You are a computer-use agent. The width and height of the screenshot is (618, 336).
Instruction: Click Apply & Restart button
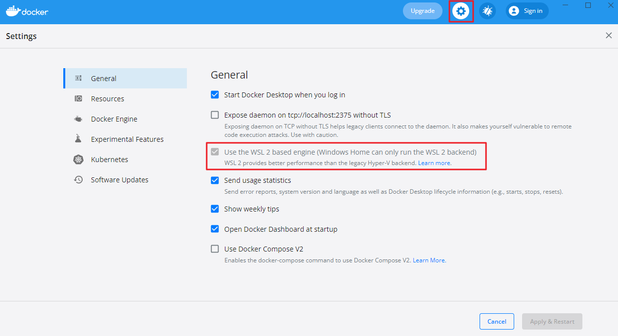552,321
